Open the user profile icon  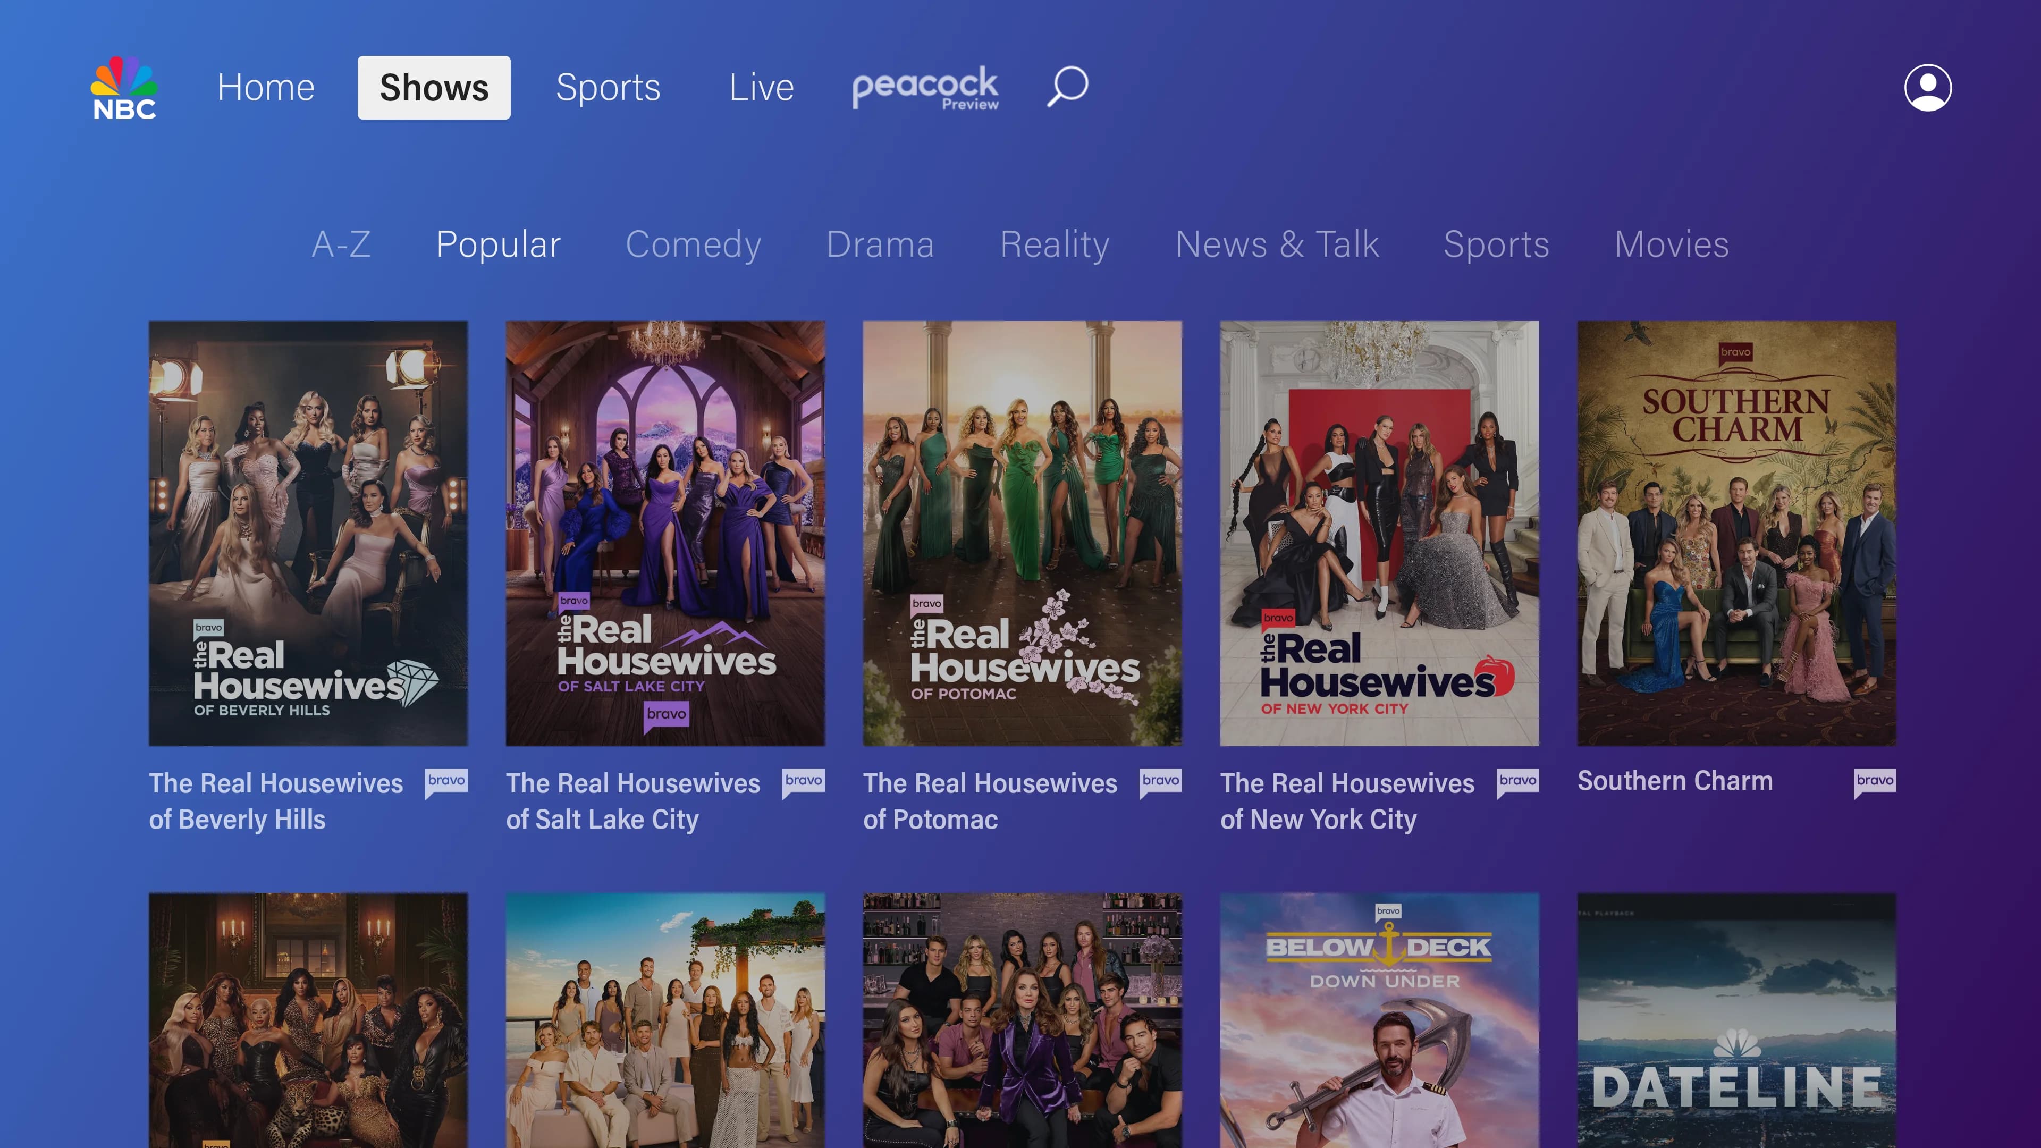click(x=1928, y=88)
